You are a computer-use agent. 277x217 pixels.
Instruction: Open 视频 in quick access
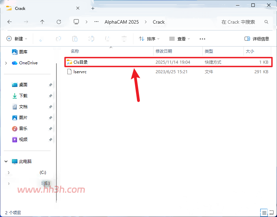coord(19,140)
